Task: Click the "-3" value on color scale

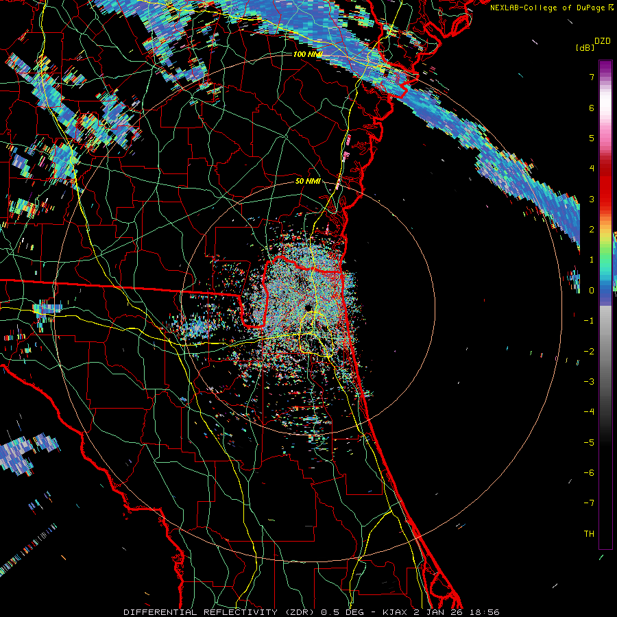Action: [589, 381]
